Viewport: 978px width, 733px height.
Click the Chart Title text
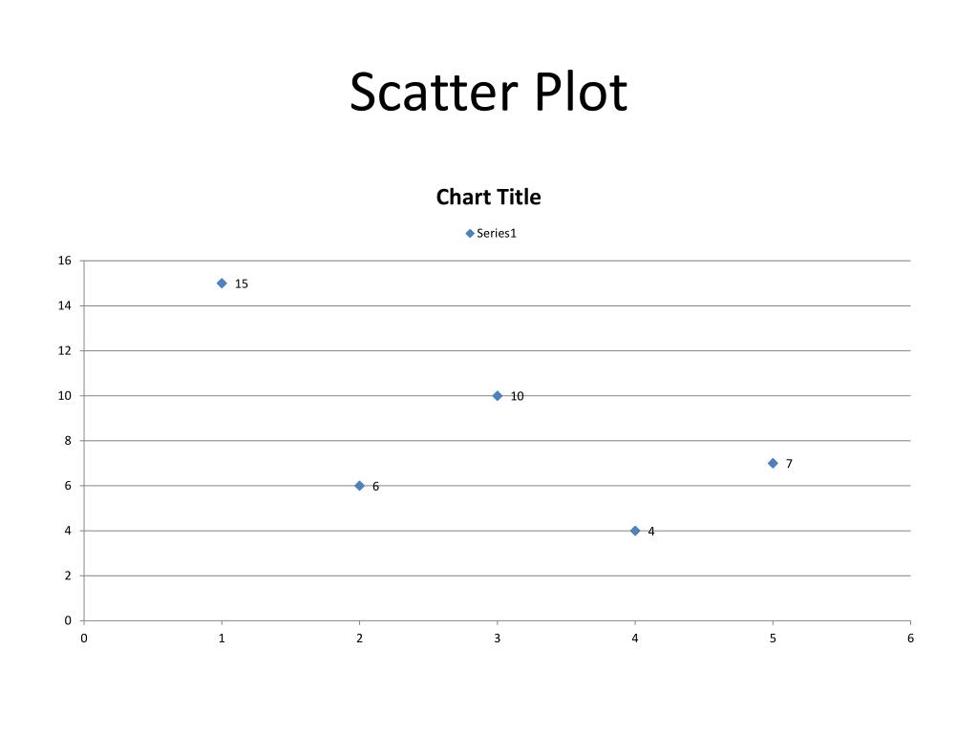(x=488, y=197)
